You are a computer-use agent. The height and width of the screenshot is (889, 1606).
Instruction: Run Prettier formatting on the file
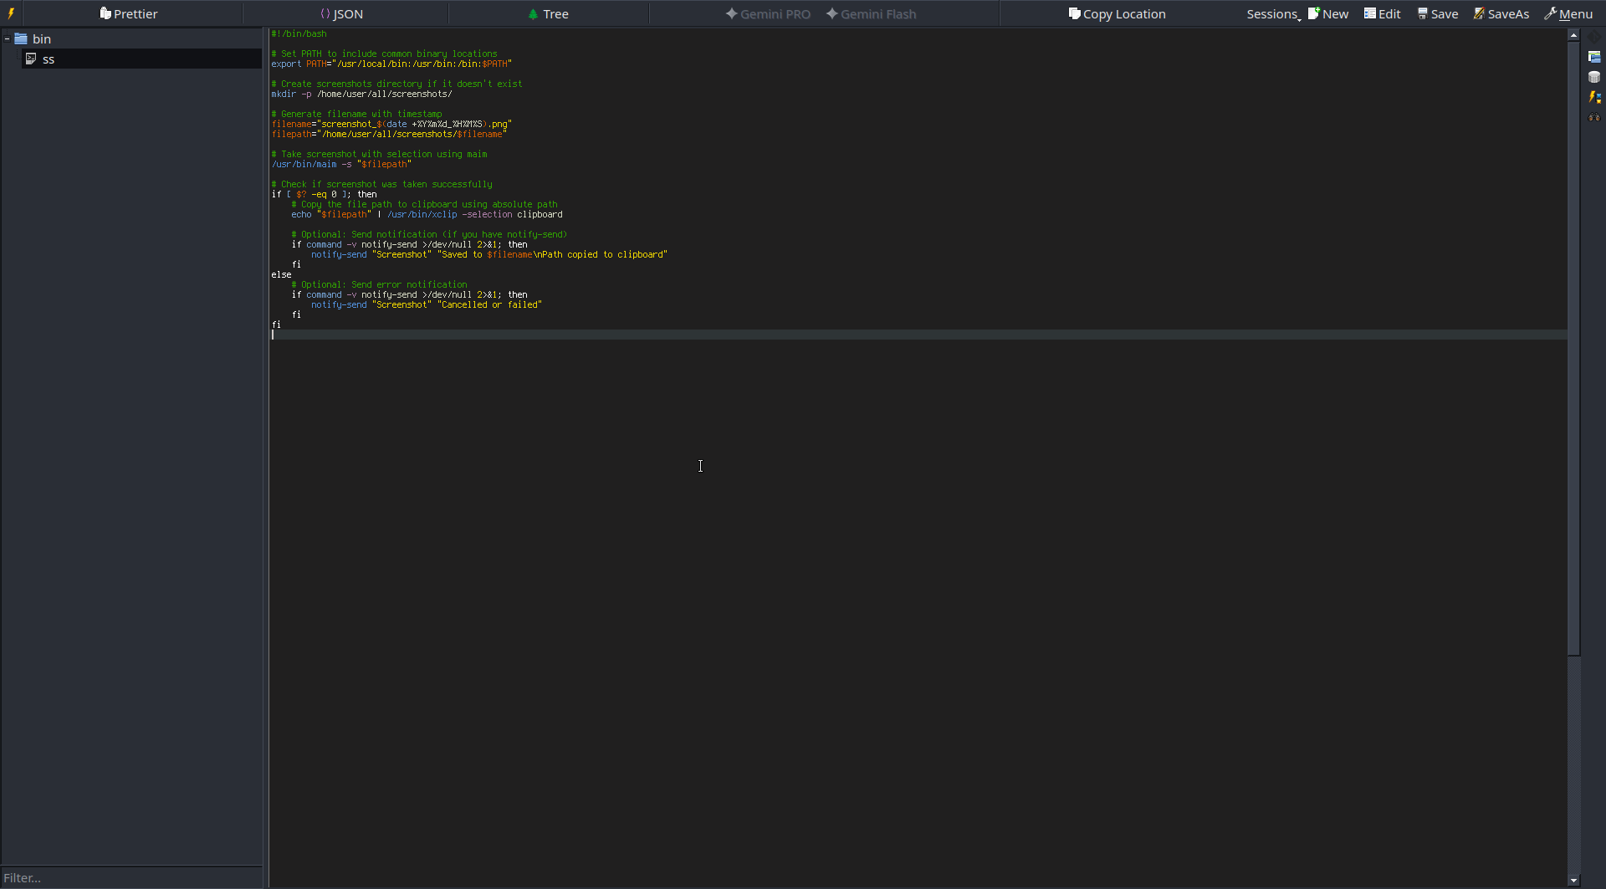pos(129,13)
